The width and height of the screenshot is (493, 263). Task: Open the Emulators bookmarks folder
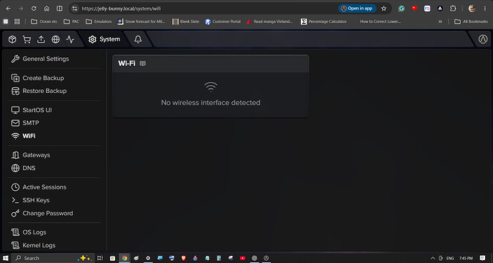(99, 21)
